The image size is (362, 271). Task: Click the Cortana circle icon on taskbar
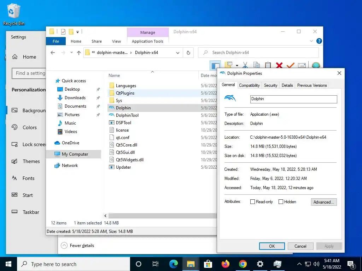[139, 264]
